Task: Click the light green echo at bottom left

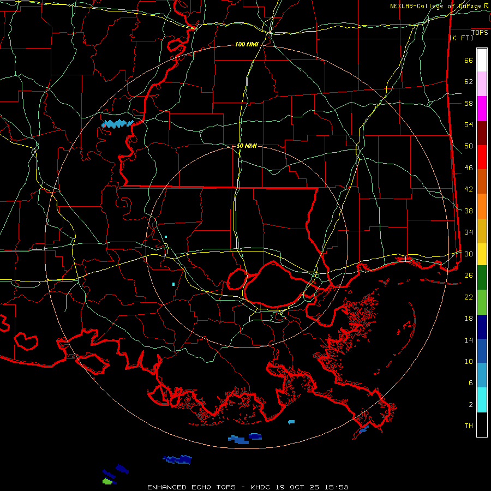Action: pos(107,481)
